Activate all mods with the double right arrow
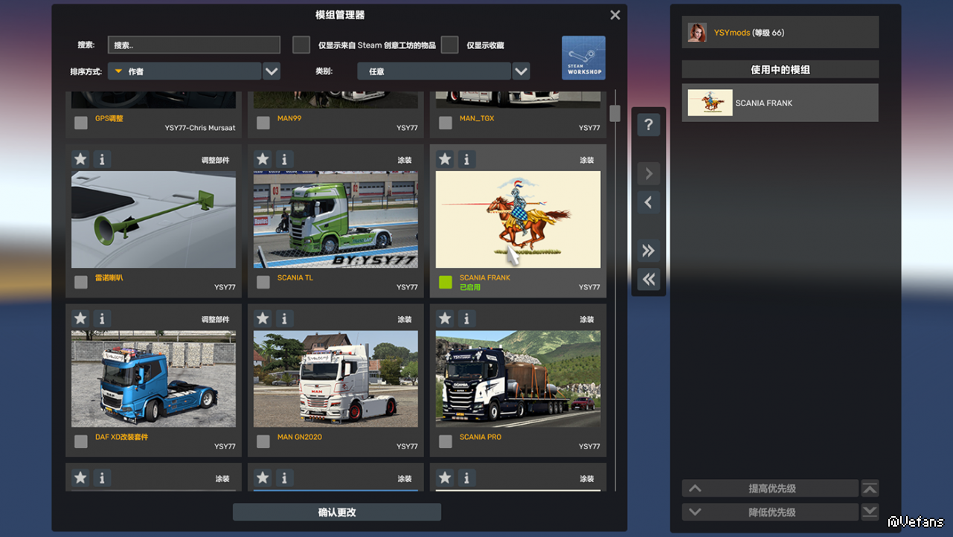Screen dimensions: 953x537 tap(649, 251)
